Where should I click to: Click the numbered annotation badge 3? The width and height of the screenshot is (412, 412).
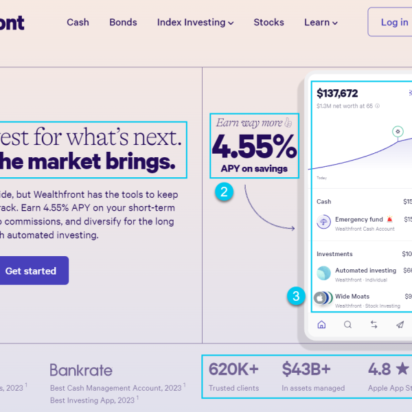tap(296, 296)
